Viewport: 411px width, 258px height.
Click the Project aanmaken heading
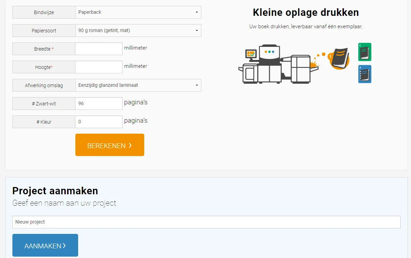coord(55,191)
